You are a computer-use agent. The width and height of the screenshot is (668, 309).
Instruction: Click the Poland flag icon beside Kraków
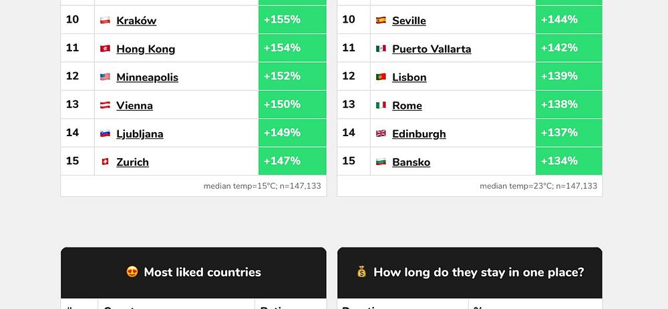click(x=106, y=20)
